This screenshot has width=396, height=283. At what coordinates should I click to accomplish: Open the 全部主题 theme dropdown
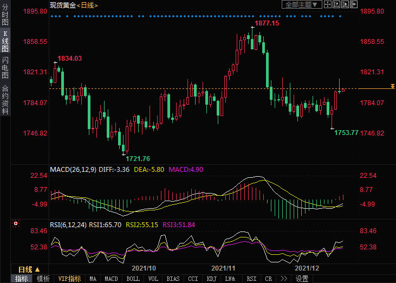302,4
